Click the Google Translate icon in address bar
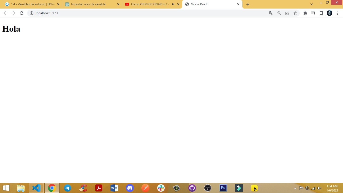The width and height of the screenshot is (343, 193). pos(271,13)
